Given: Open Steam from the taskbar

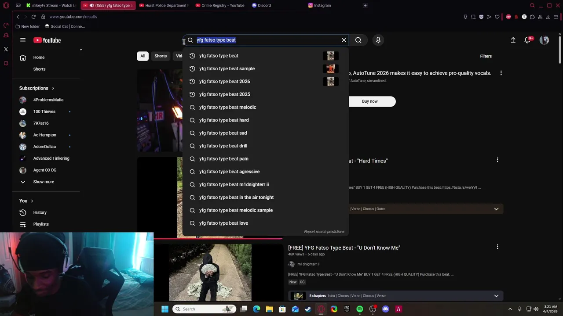Looking at the screenshot, I should 308,309.
